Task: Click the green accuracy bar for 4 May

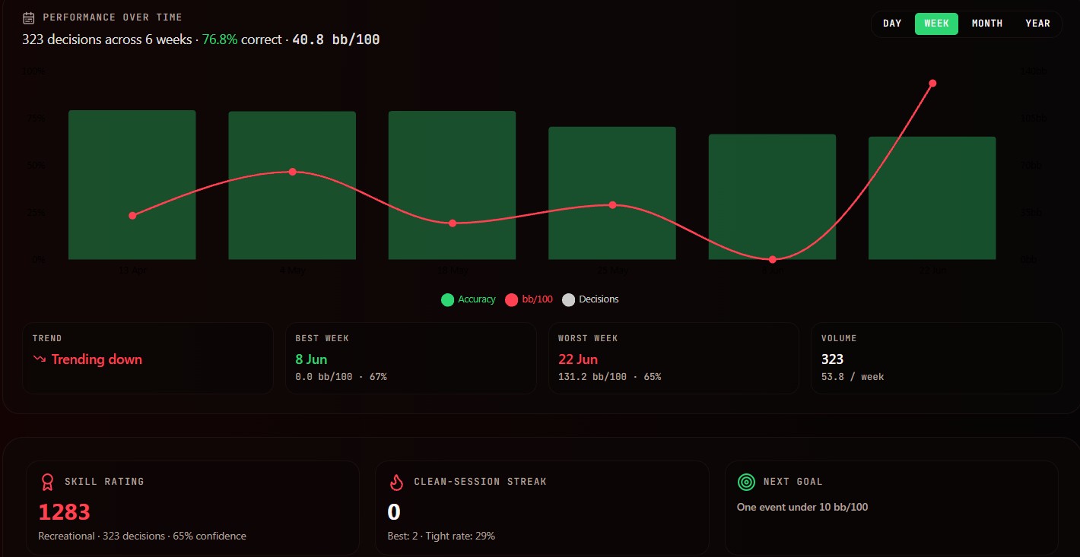Action: click(x=292, y=185)
